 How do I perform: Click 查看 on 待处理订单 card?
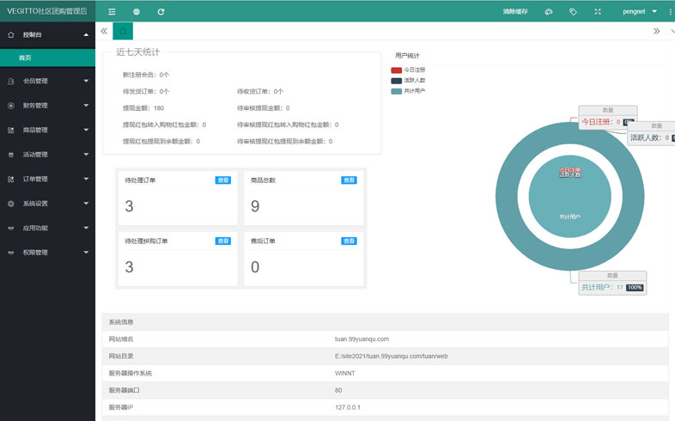tap(223, 180)
